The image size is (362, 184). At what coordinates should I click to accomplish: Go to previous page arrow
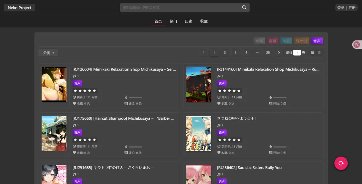pyautogui.click(x=203, y=53)
